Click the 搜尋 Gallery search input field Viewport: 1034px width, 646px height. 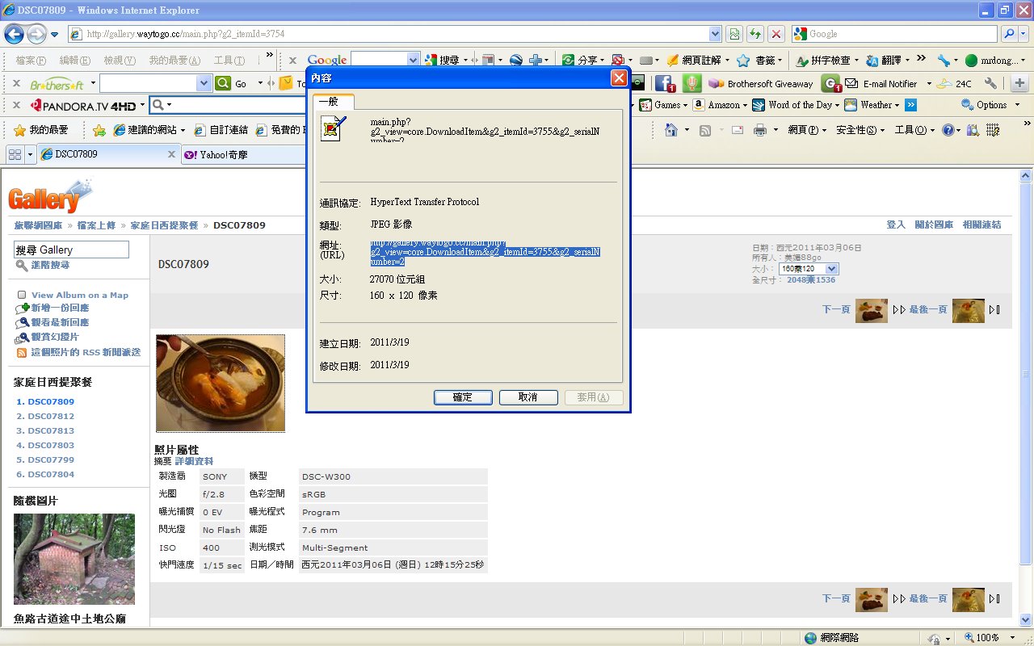click(x=71, y=250)
